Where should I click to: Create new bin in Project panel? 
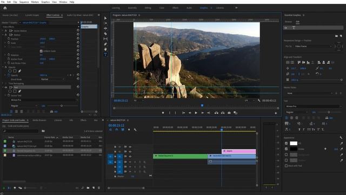pos(88,188)
